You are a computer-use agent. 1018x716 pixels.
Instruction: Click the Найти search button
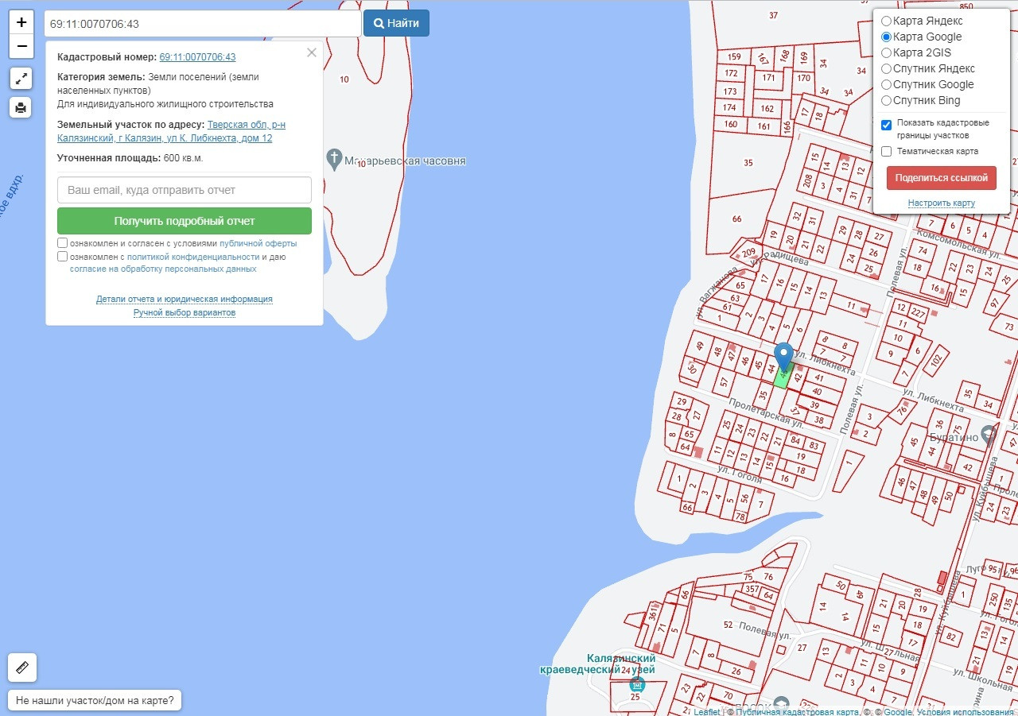(396, 23)
